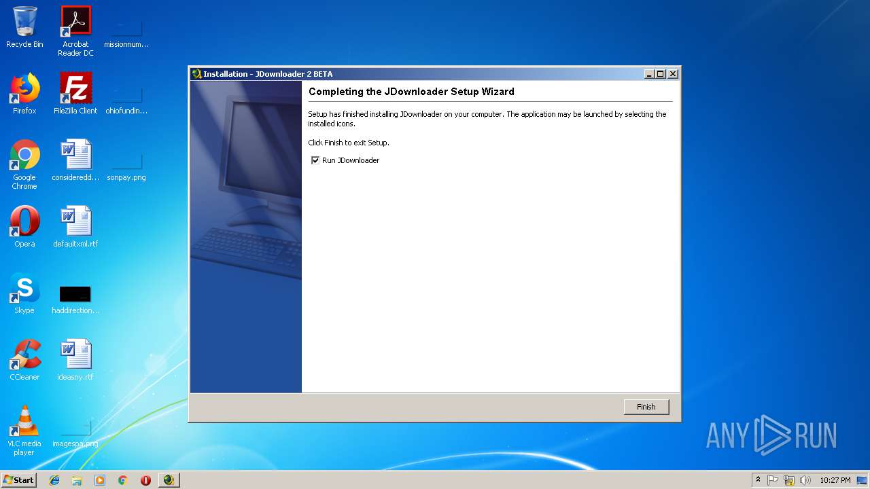
Task: Select the Skype desktop shortcut
Action: click(x=24, y=293)
